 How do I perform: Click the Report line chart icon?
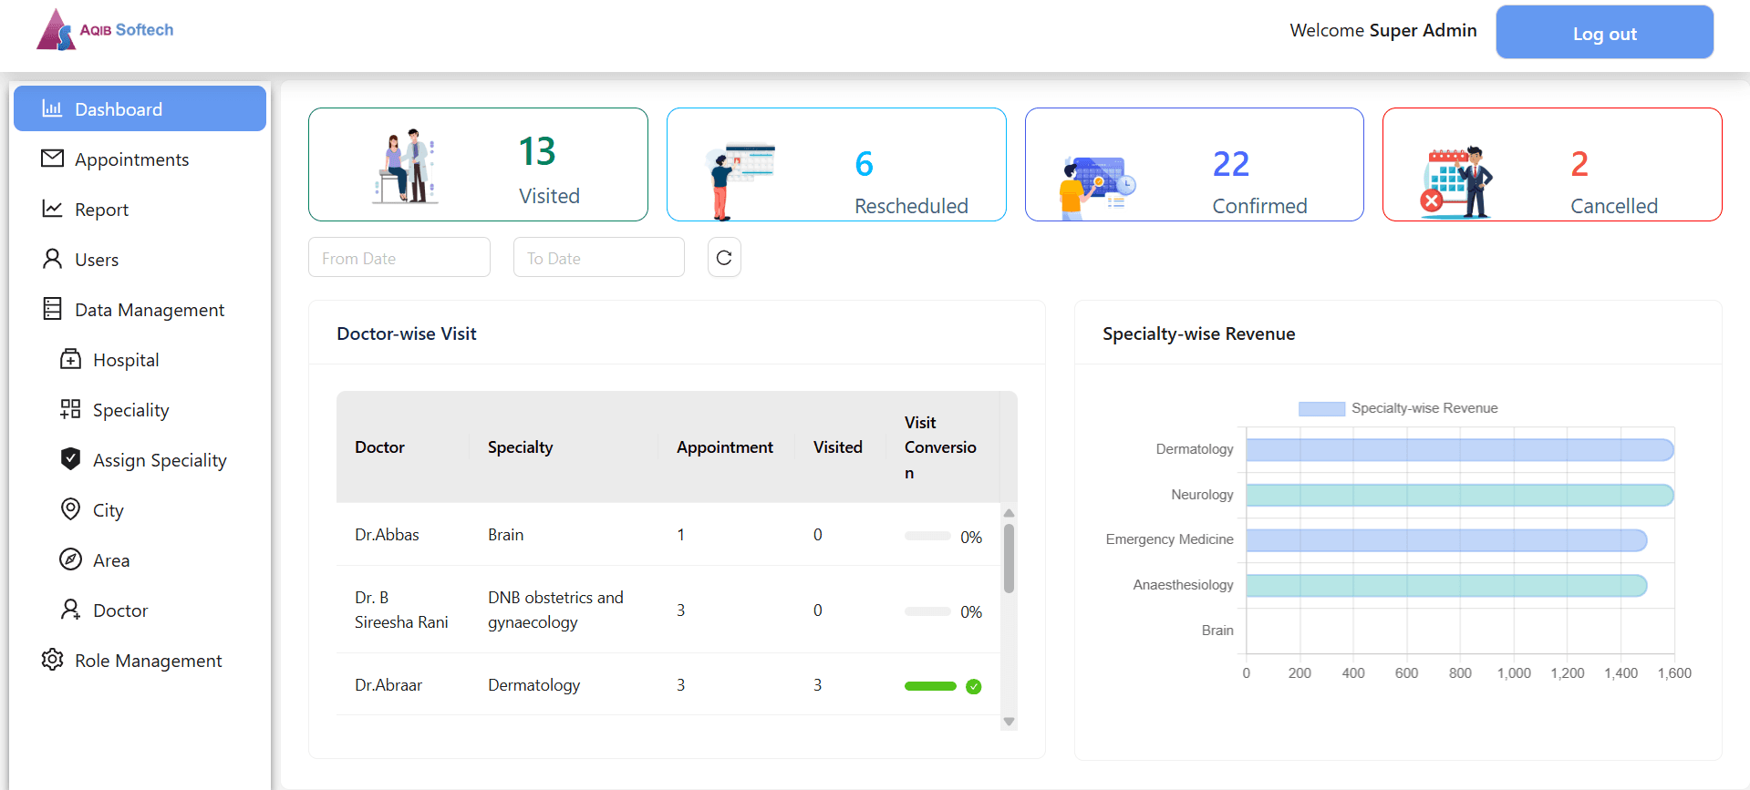(53, 209)
